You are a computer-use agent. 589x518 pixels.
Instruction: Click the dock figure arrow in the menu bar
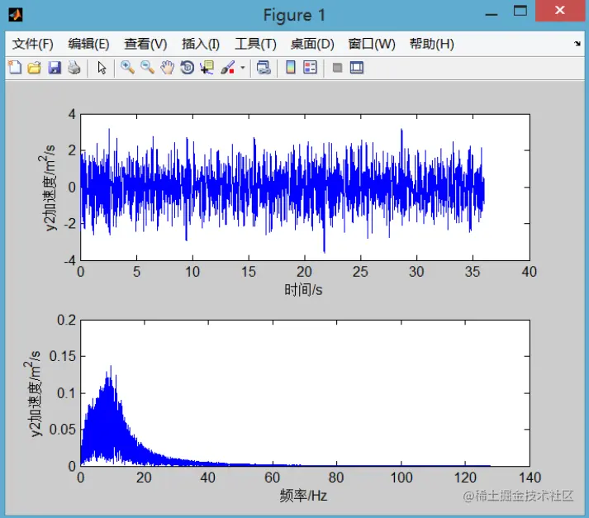point(577,44)
